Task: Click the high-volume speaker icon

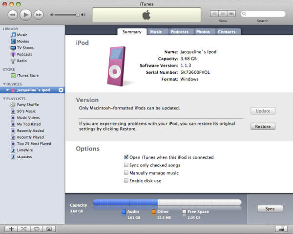Action: (x=83, y=15)
